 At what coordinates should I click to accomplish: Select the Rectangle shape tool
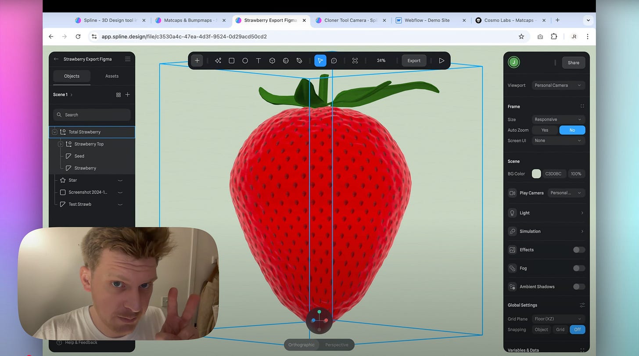click(231, 61)
